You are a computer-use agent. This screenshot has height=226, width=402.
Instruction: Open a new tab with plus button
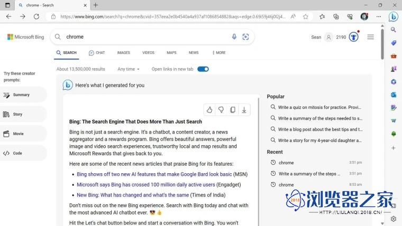(96, 5)
